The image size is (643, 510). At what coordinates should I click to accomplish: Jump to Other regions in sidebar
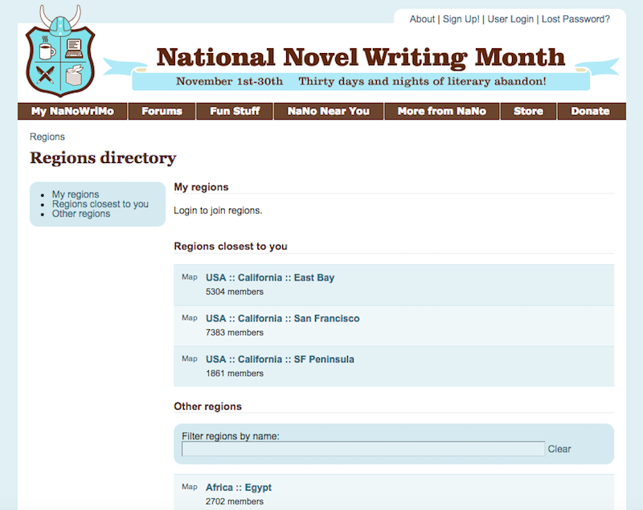point(81,214)
